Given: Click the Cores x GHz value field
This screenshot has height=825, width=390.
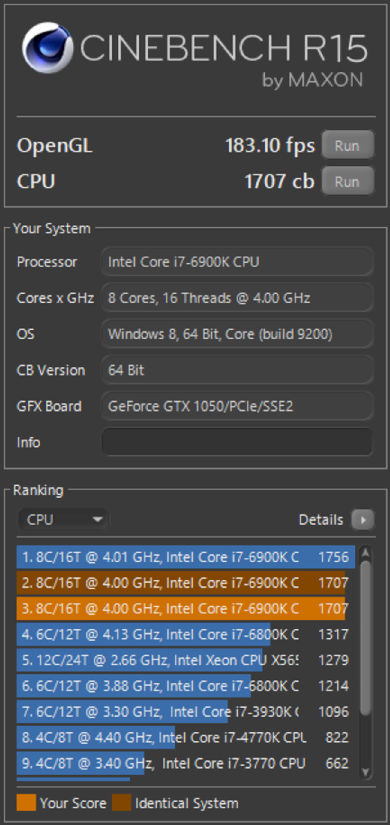Looking at the screenshot, I should coord(237,298).
